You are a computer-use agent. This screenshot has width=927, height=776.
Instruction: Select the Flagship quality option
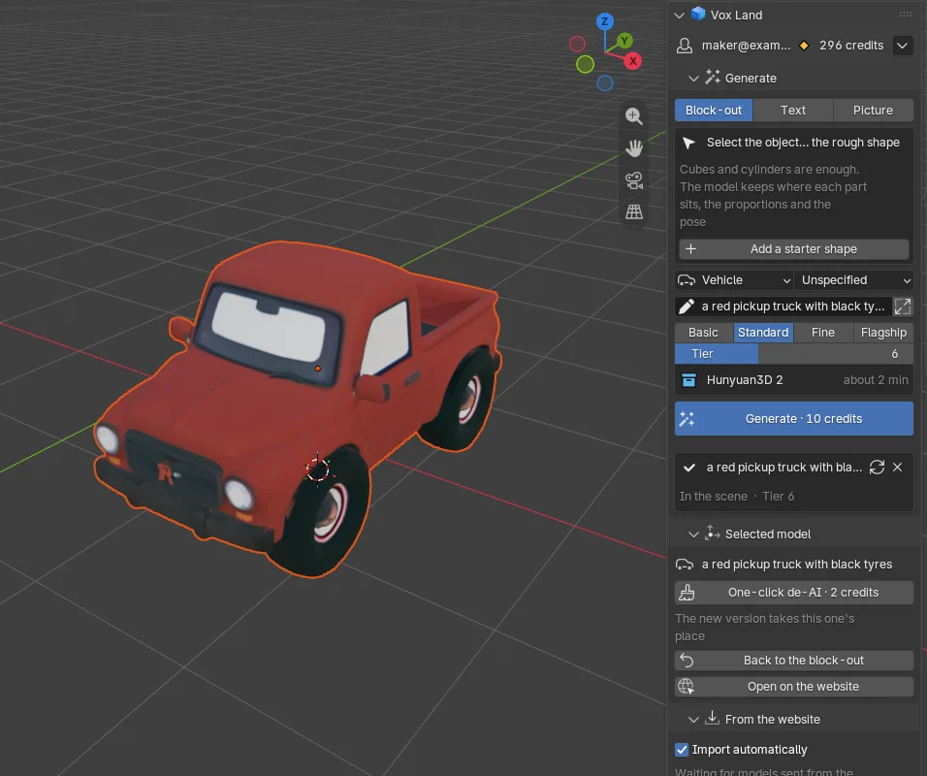(x=883, y=333)
